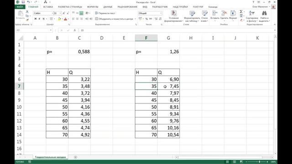Open Стили ячеек (cell styles) menu
Image resolution: width=292 pixels, height=164 pixels.
(204, 16)
